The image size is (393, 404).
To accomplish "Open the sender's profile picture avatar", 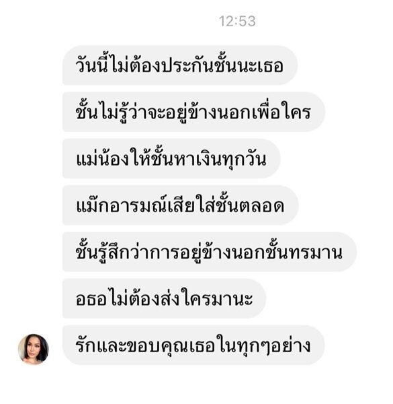I will coord(34,349).
